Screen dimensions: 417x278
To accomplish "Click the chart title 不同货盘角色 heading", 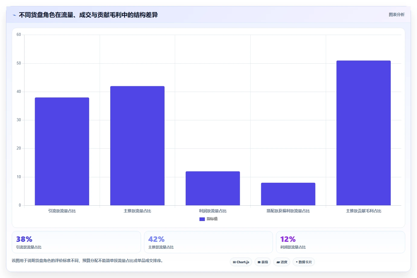I will 88,15.
